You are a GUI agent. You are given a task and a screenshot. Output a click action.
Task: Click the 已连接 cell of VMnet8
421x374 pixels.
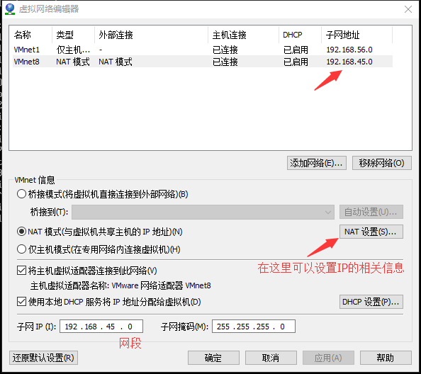click(225, 62)
